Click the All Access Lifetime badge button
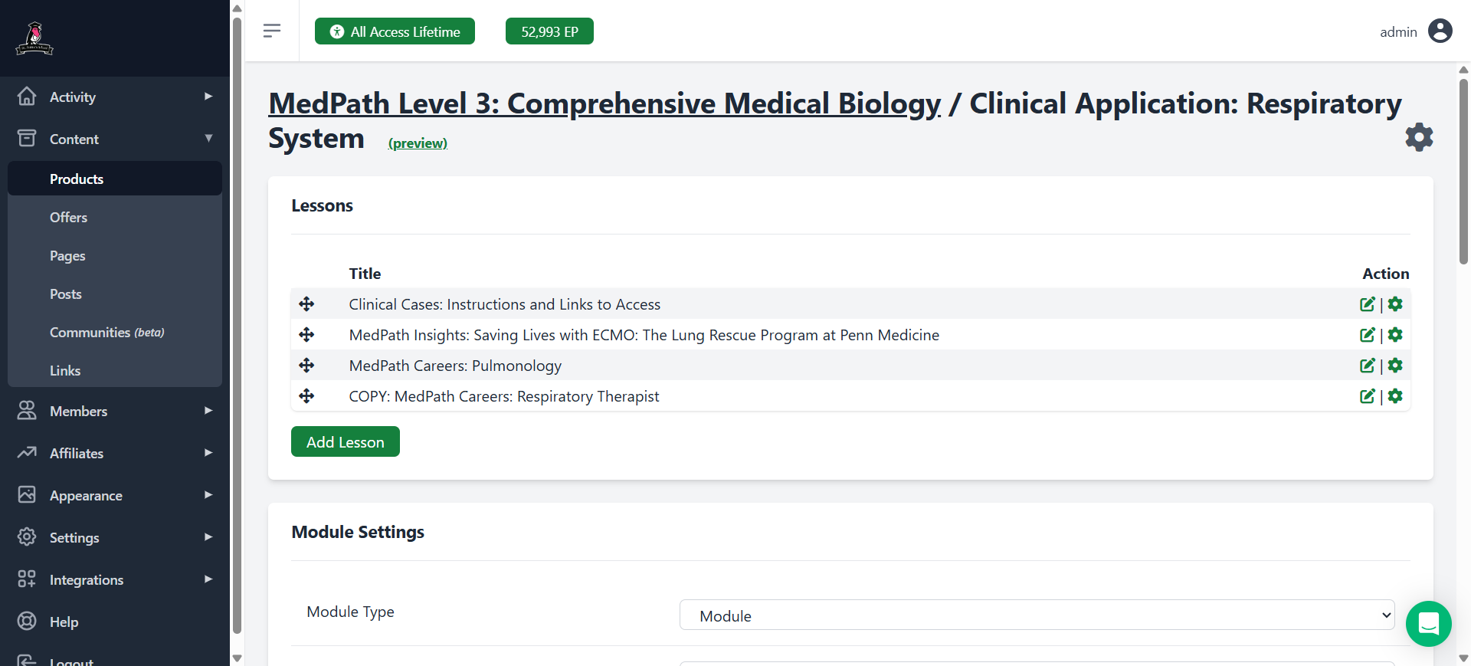The width and height of the screenshot is (1471, 666). [395, 31]
